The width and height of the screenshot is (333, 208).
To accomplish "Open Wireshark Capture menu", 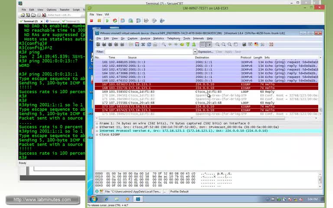I will [132, 39].
